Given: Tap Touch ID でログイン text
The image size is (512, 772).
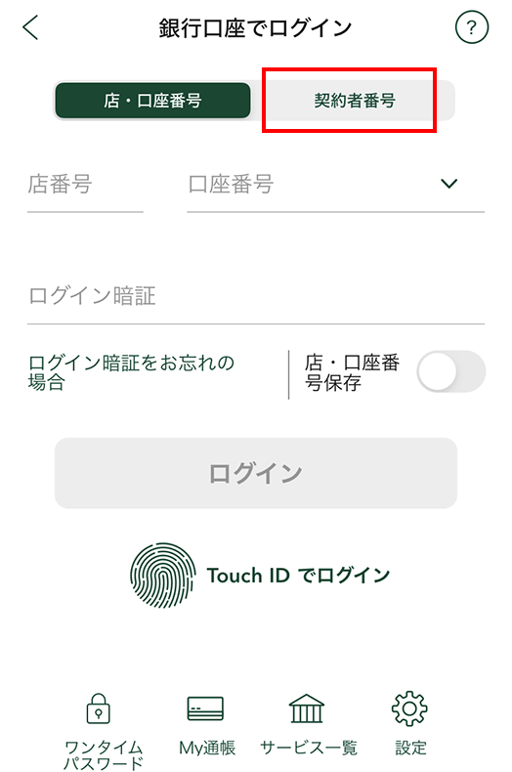Looking at the screenshot, I should click(x=298, y=575).
